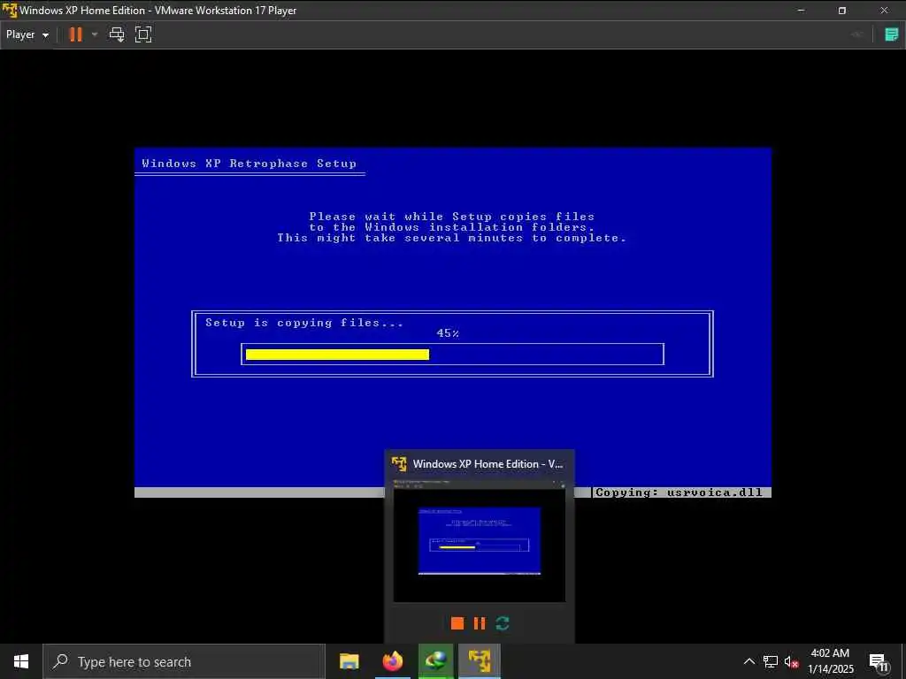Show hidden system tray icons

click(749, 661)
